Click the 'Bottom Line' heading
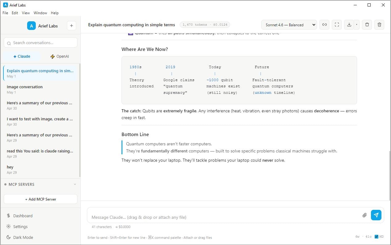The width and height of the screenshot is (391, 245). [x=135, y=134]
